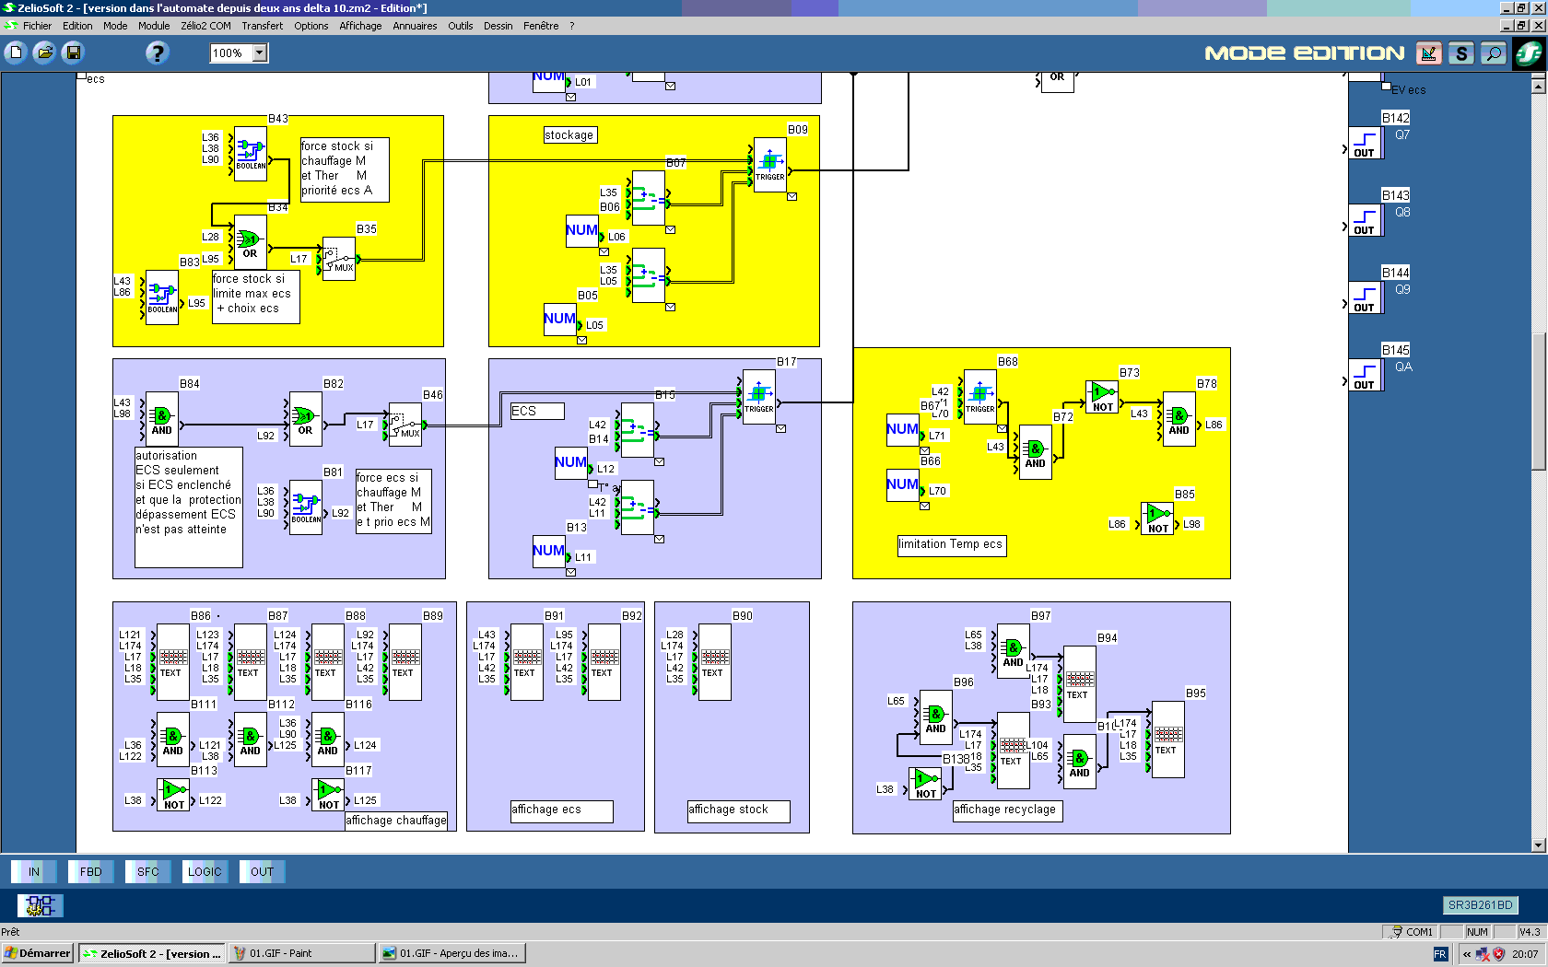
Task: Open the Annuaires menu
Action: (x=415, y=26)
